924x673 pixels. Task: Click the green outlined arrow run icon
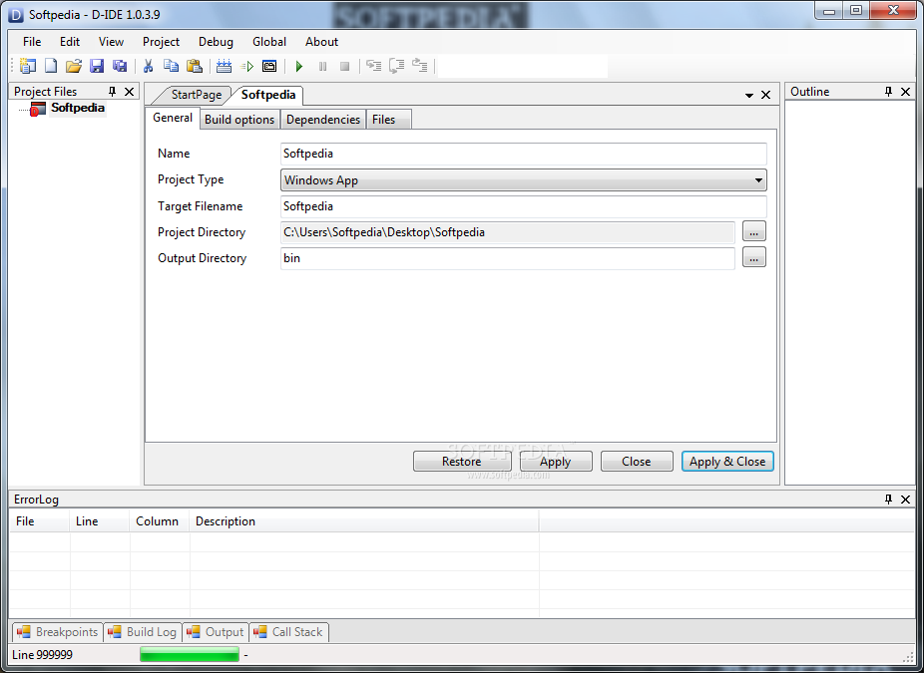tap(246, 67)
